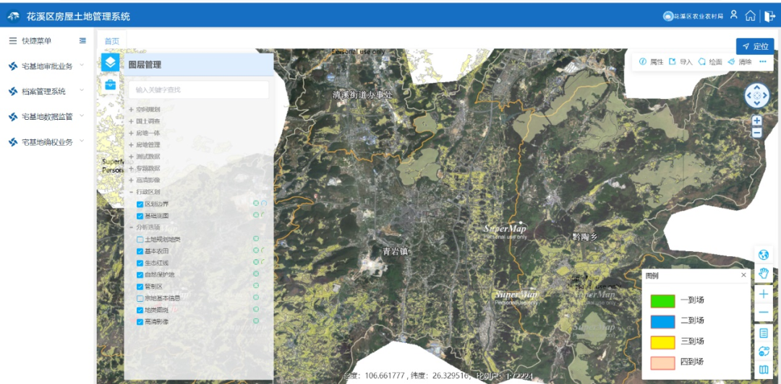Select the hand pan tool
781x384 pixels.
click(764, 274)
